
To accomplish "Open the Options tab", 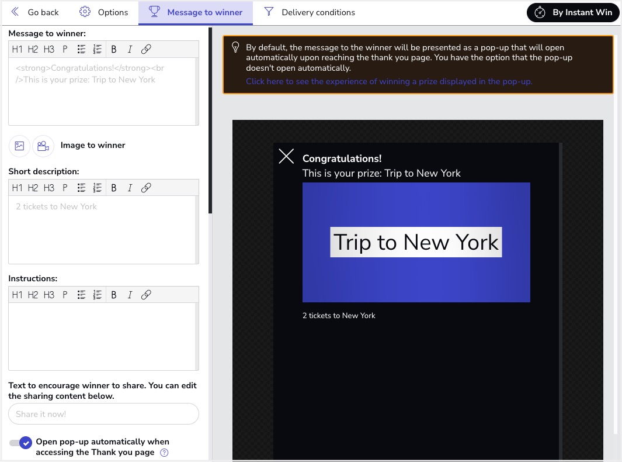I will [x=104, y=12].
